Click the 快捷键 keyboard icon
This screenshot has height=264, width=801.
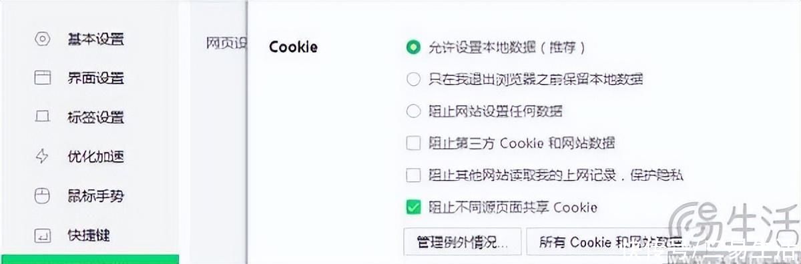coord(42,235)
